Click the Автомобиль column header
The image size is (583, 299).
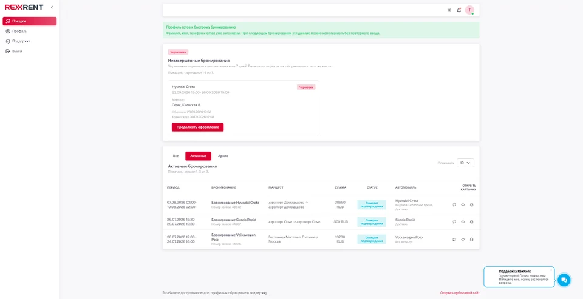(x=406, y=187)
